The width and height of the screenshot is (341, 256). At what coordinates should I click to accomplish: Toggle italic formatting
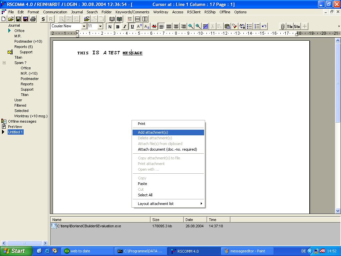point(125,26)
